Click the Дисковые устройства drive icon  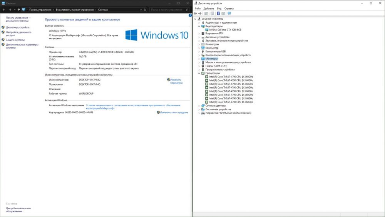(203, 37)
